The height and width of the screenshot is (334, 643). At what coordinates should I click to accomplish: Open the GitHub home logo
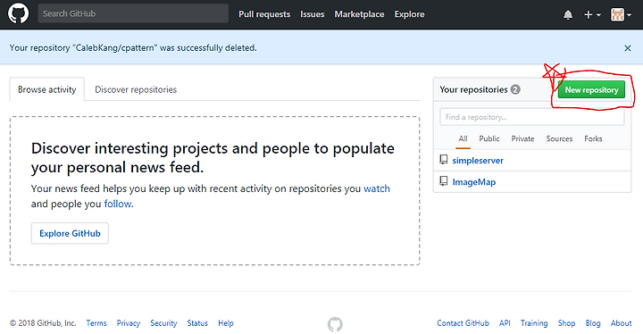click(x=19, y=13)
